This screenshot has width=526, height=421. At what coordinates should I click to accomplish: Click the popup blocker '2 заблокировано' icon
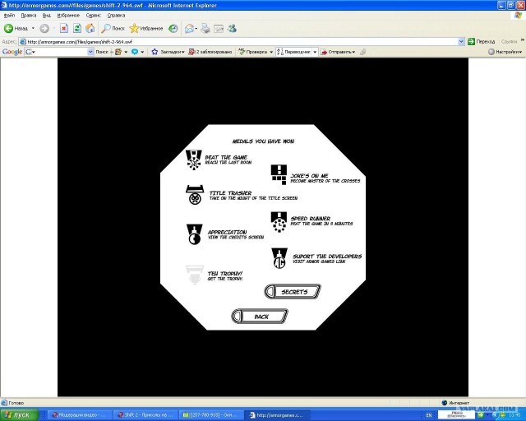coord(210,52)
